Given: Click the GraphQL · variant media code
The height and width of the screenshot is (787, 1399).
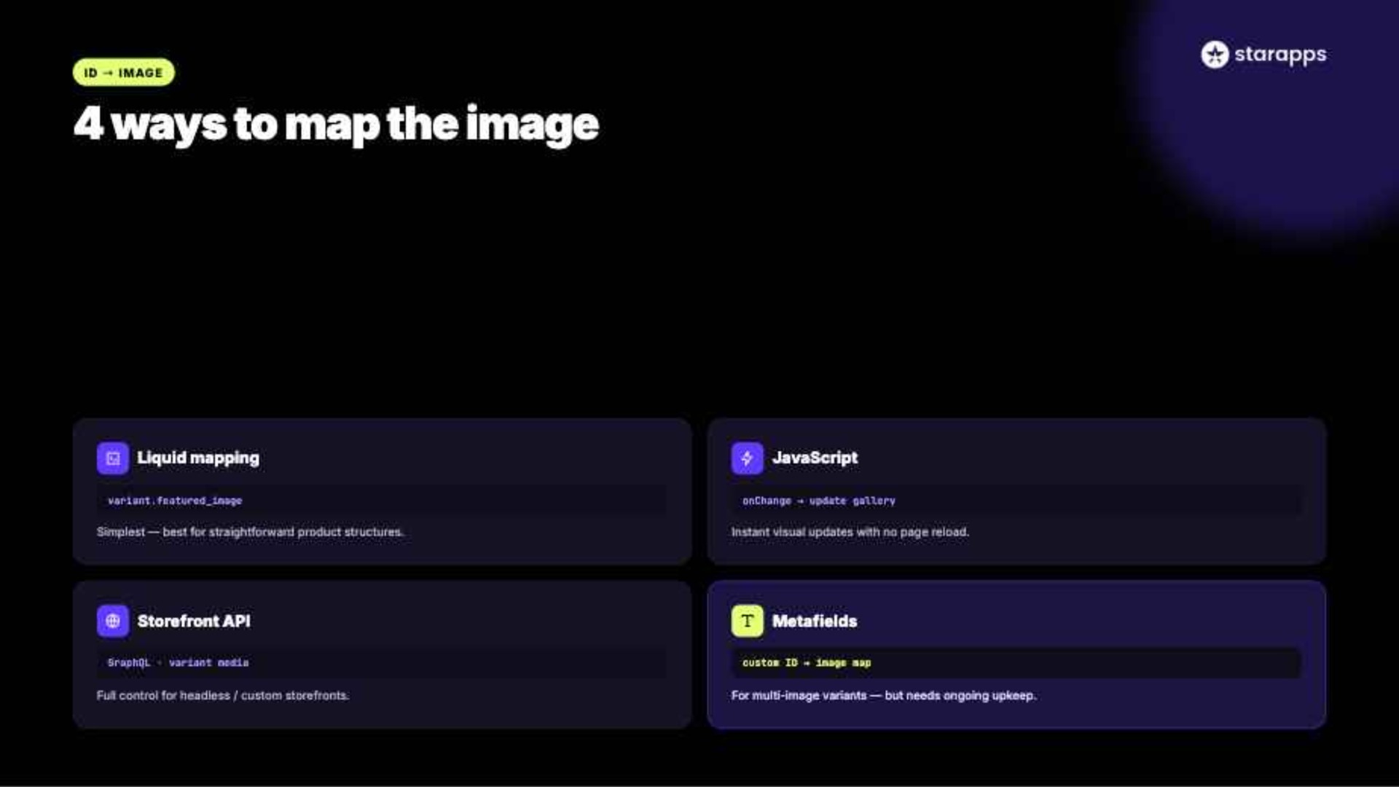Looking at the screenshot, I should (x=178, y=662).
